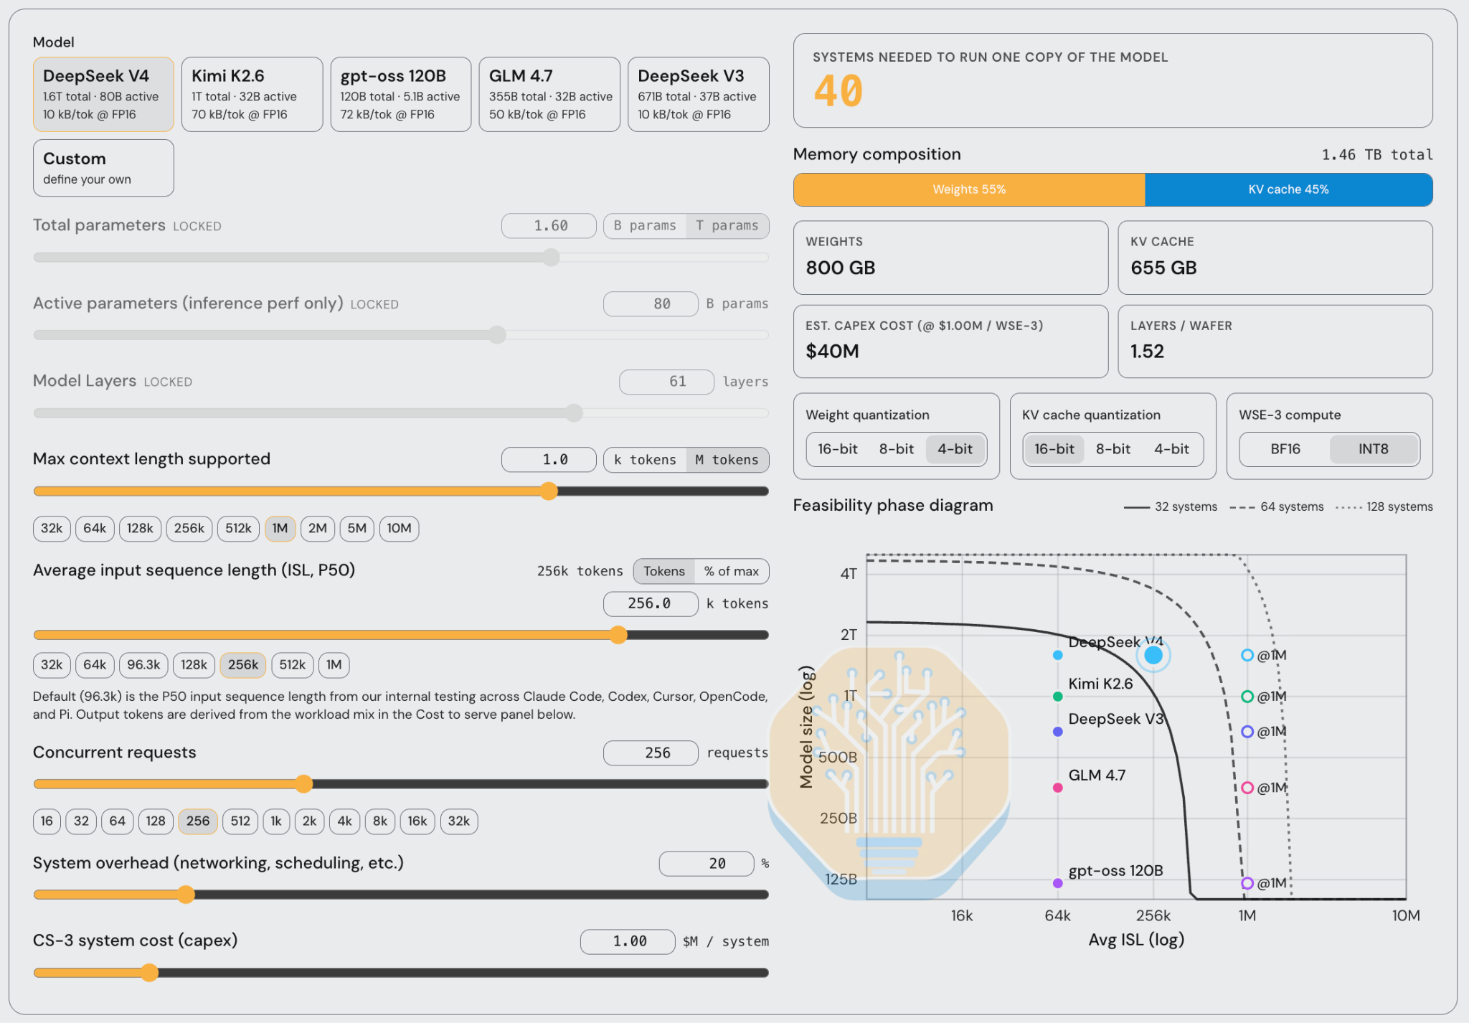The height and width of the screenshot is (1023, 1469).
Task: Click the Concurrent requests number field
Action: coord(651,753)
